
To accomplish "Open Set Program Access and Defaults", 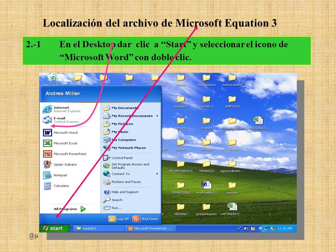I will 126,166.
